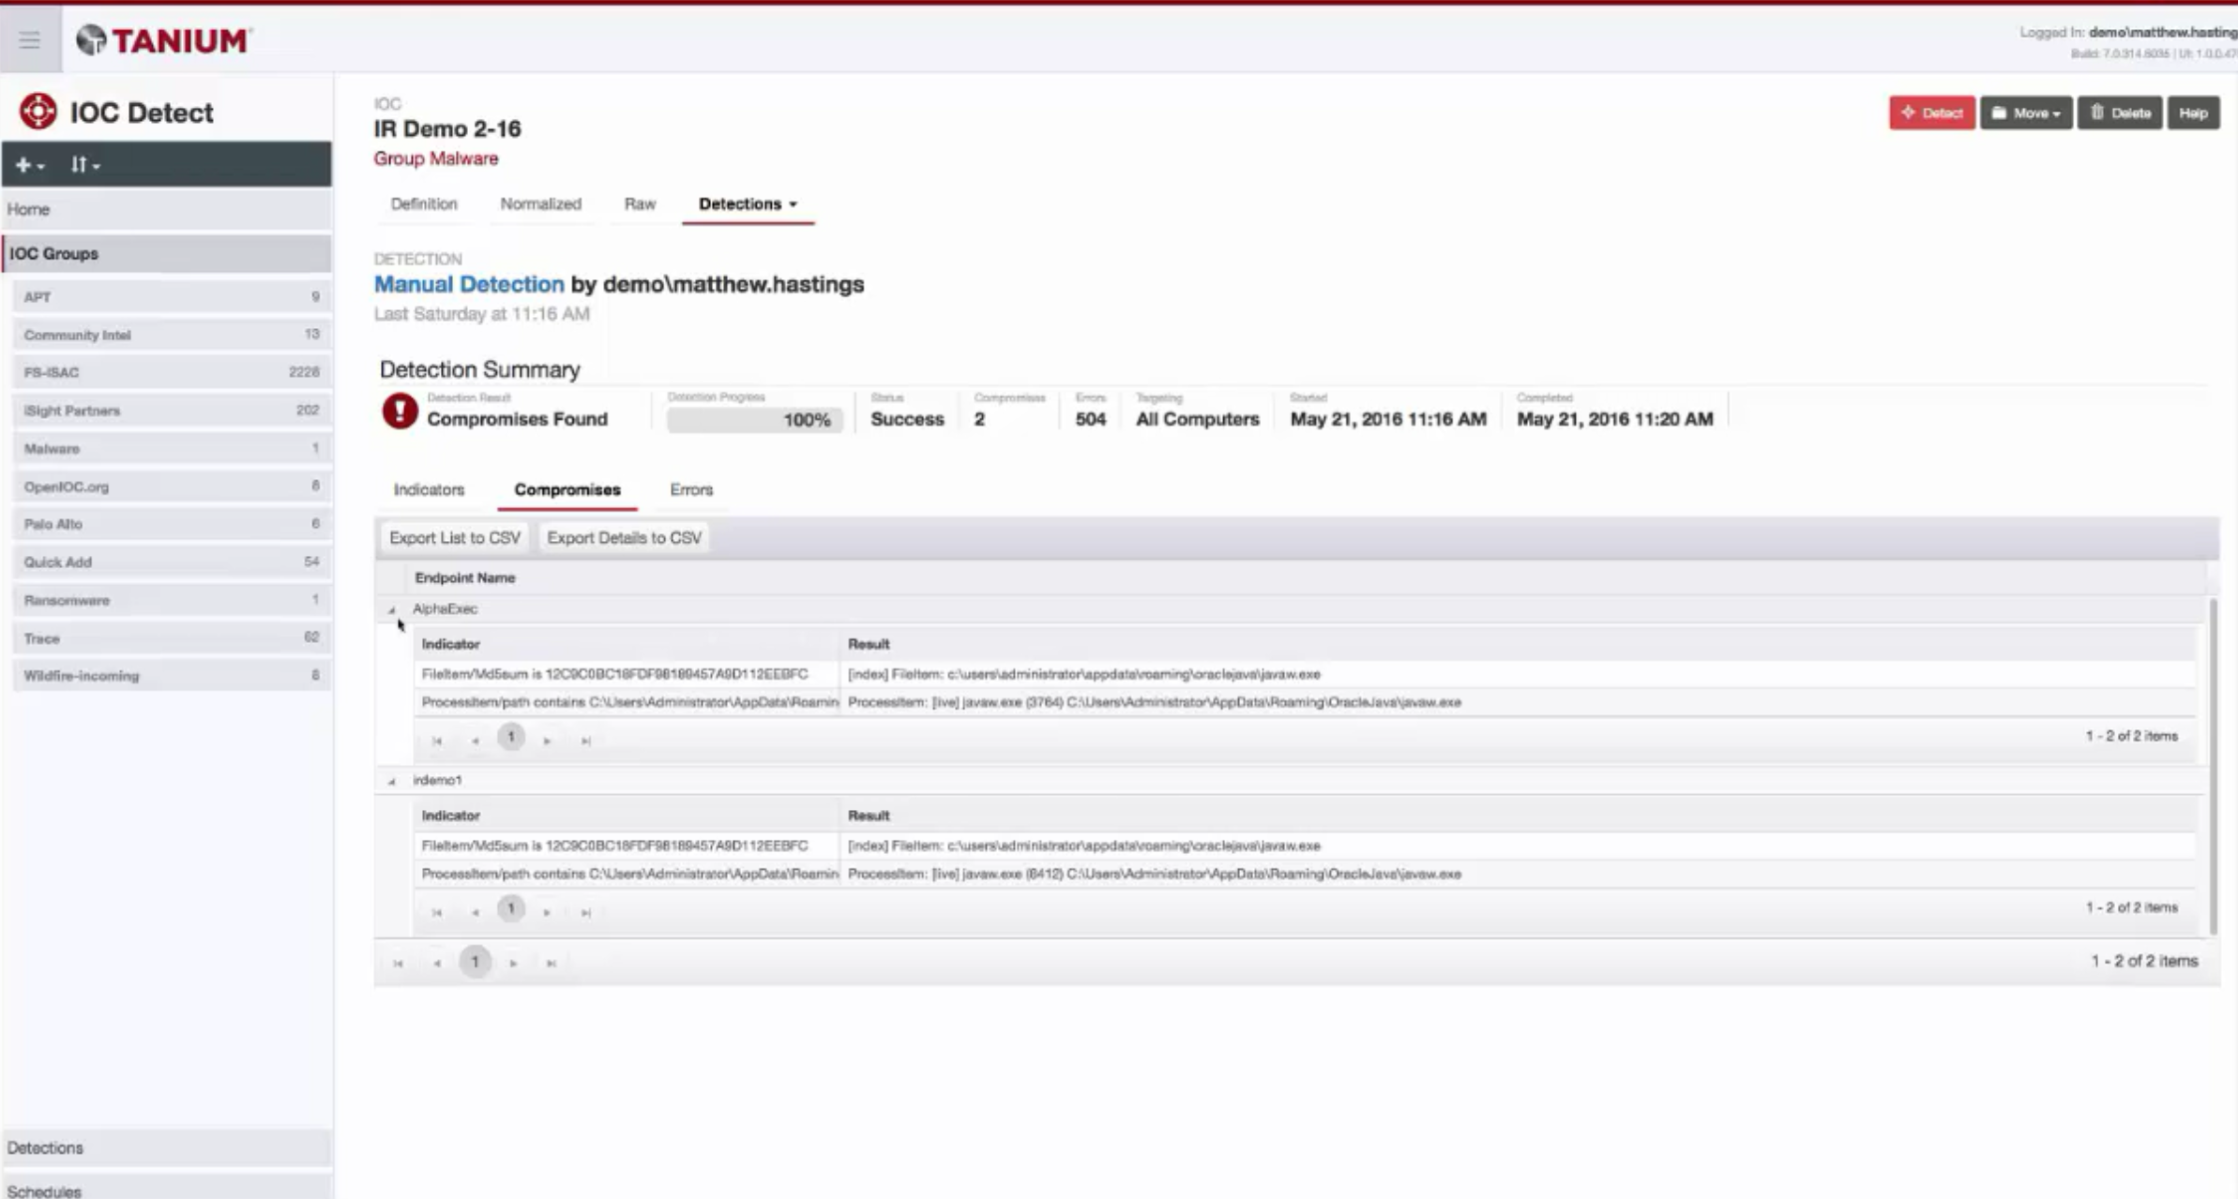Open the Wildfire-incoming group
The width and height of the screenshot is (2238, 1199).
click(172, 676)
